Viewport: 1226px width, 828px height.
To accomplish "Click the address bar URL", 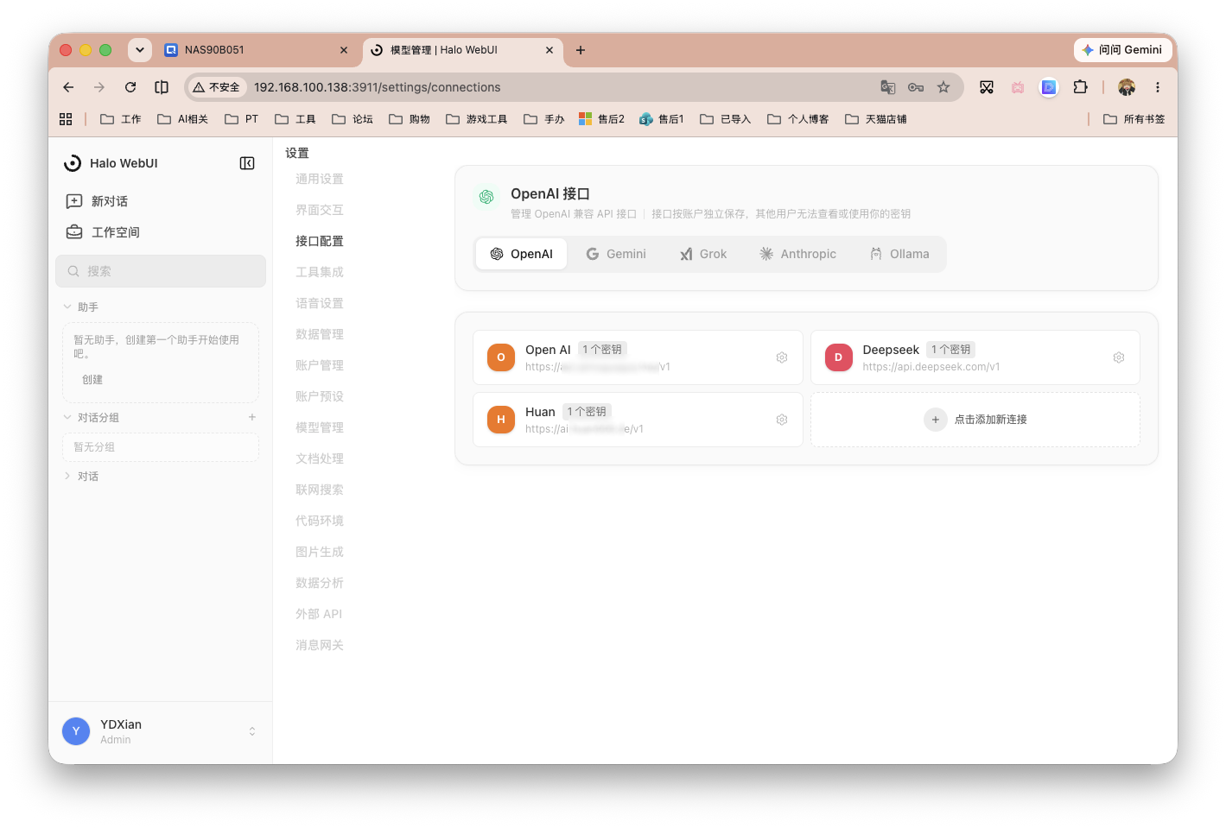I will (377, 87).
